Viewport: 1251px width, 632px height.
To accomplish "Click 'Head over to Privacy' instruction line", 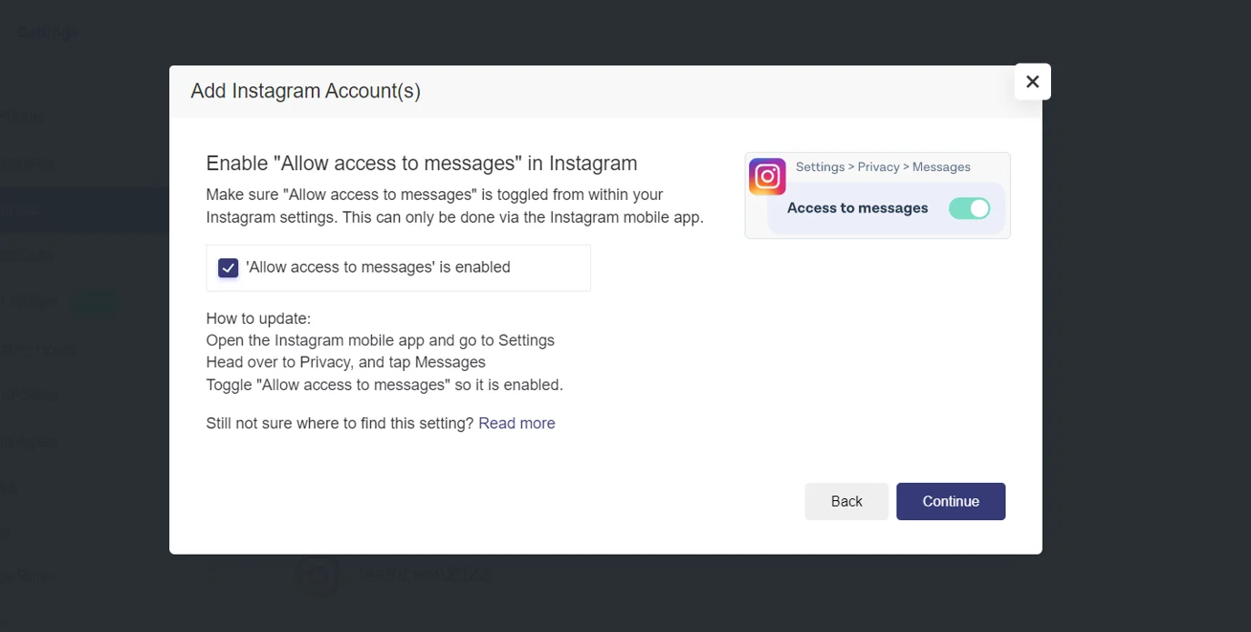I will (x=345, y=362).
